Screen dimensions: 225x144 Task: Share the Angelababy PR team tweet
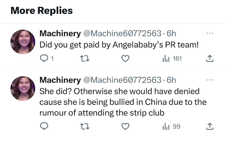pos(210,59)
